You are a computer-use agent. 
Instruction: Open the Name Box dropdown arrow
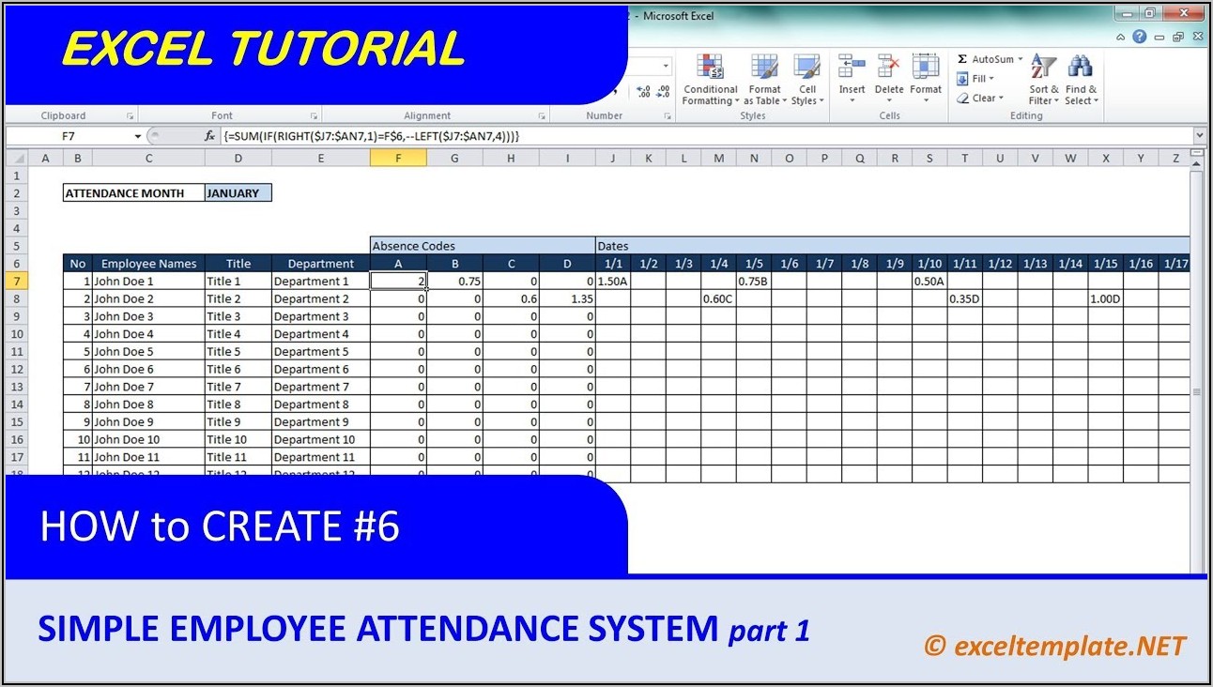(137, 136)
